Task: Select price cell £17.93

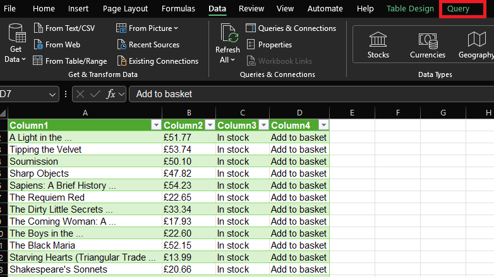Action: tap(189, 221)
